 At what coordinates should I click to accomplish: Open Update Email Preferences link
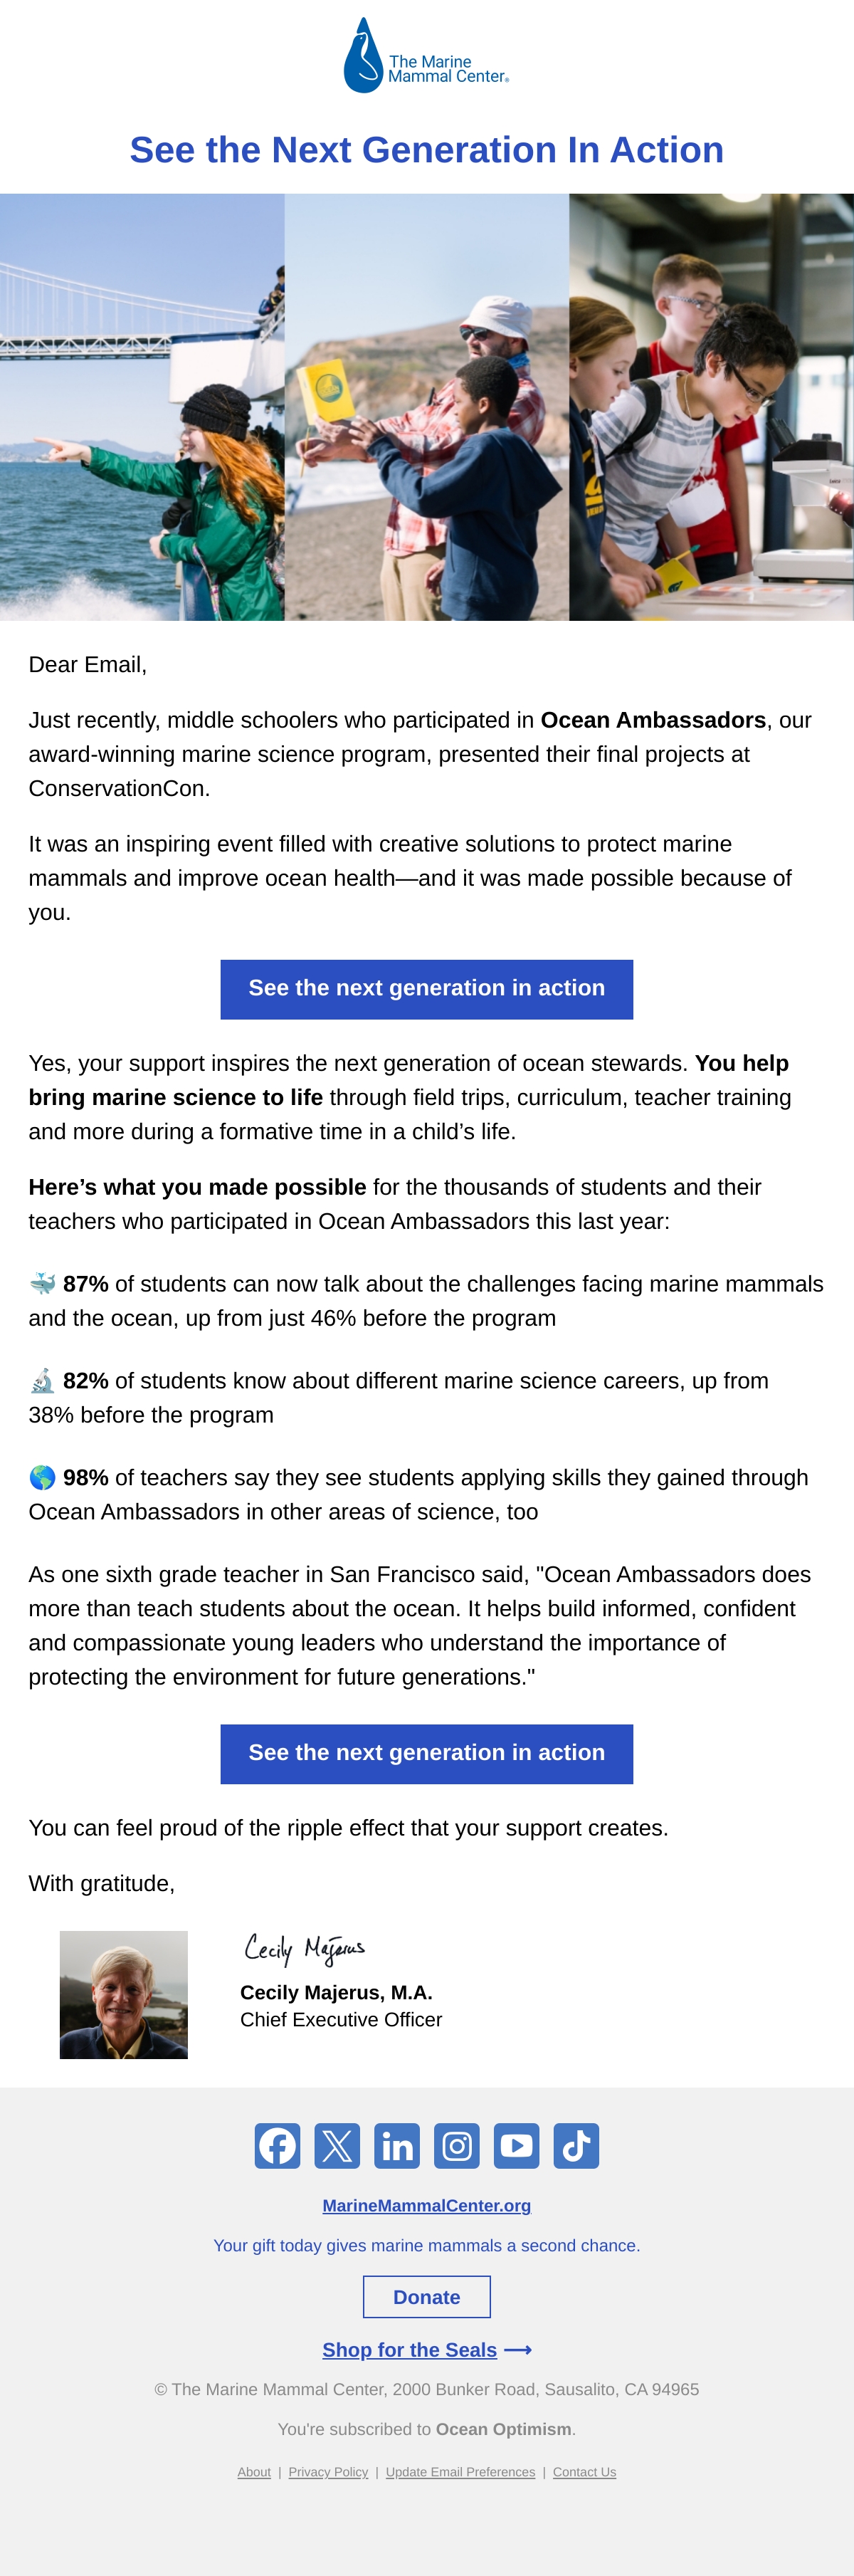(x=460, y=2472)
